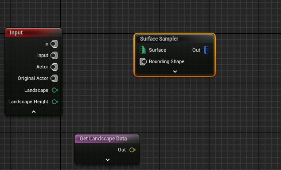The image size is (281, 170).
Task: Click the In output pin on Input node
Action: tap(54, 44)
